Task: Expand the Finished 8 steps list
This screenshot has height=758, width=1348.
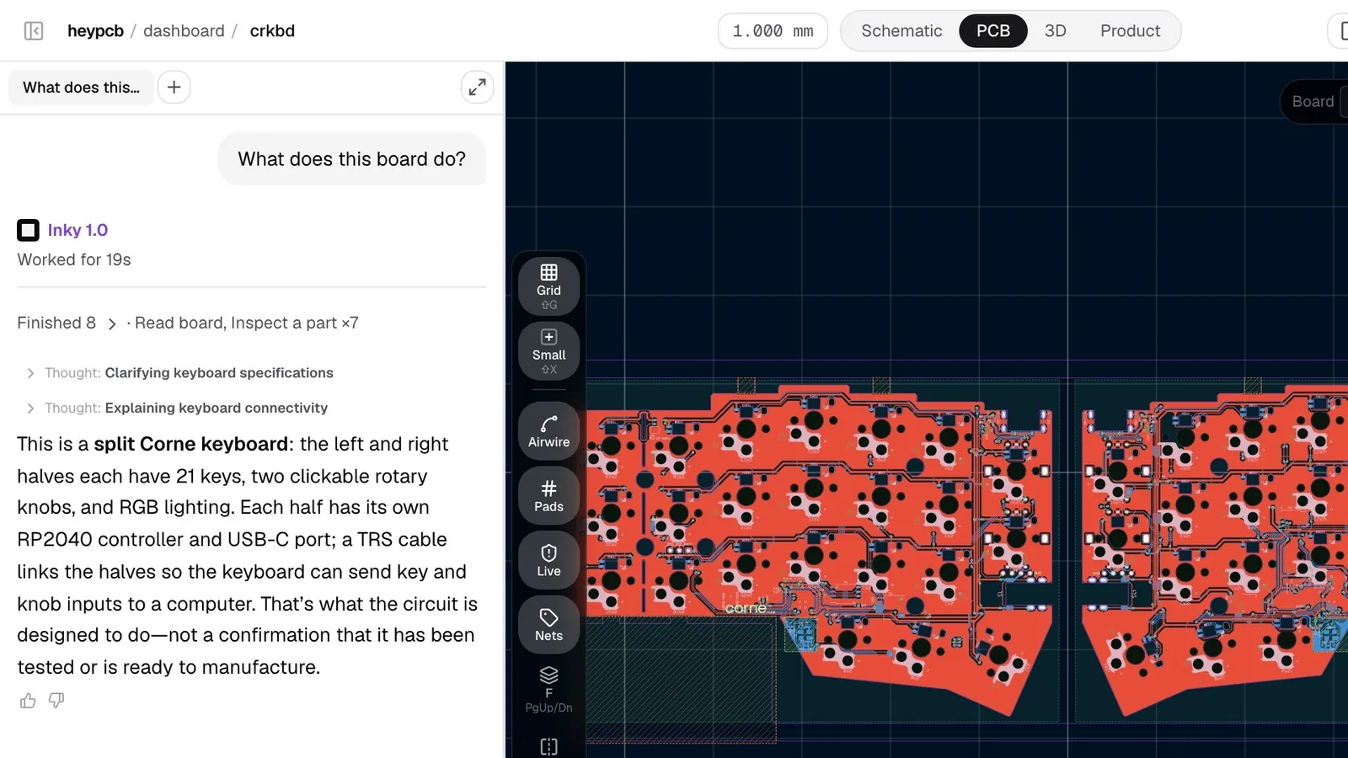Action: (67, 323)
